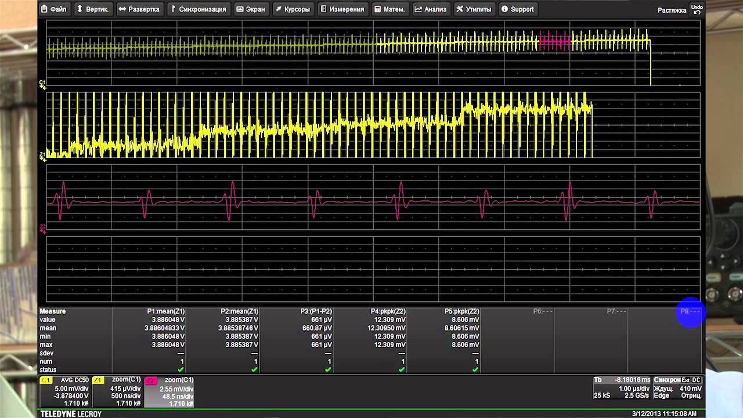This screenshot has width=743, height=418.
Task: Click the Z2 zoom trace indicator
Action: (x=42, y=228)
